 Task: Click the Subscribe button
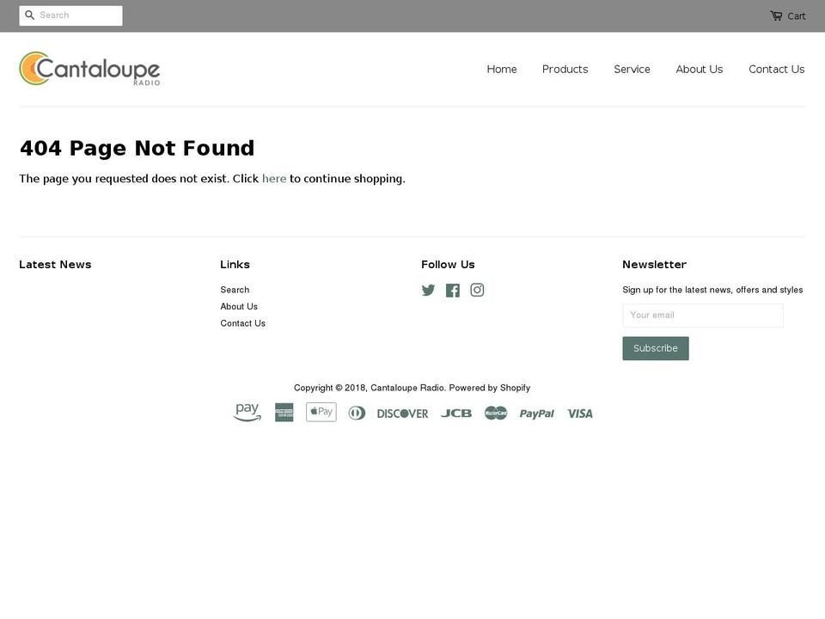(656, 348)
